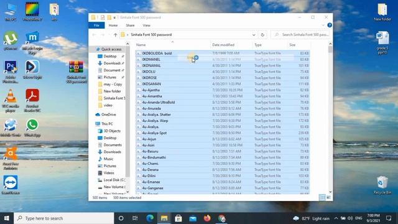Viewport: 398px width, 224px height.
Task: Go up one folder level arrow
Action: pos(115,35)
